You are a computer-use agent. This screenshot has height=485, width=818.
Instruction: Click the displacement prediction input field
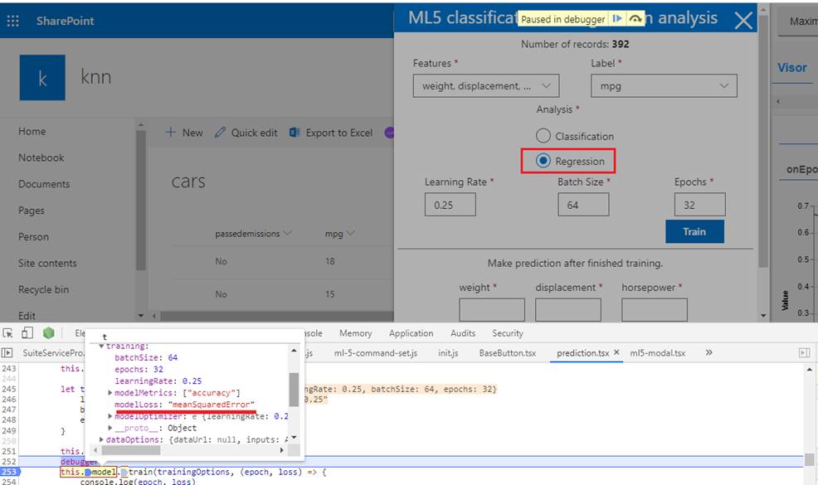point(568,310)
